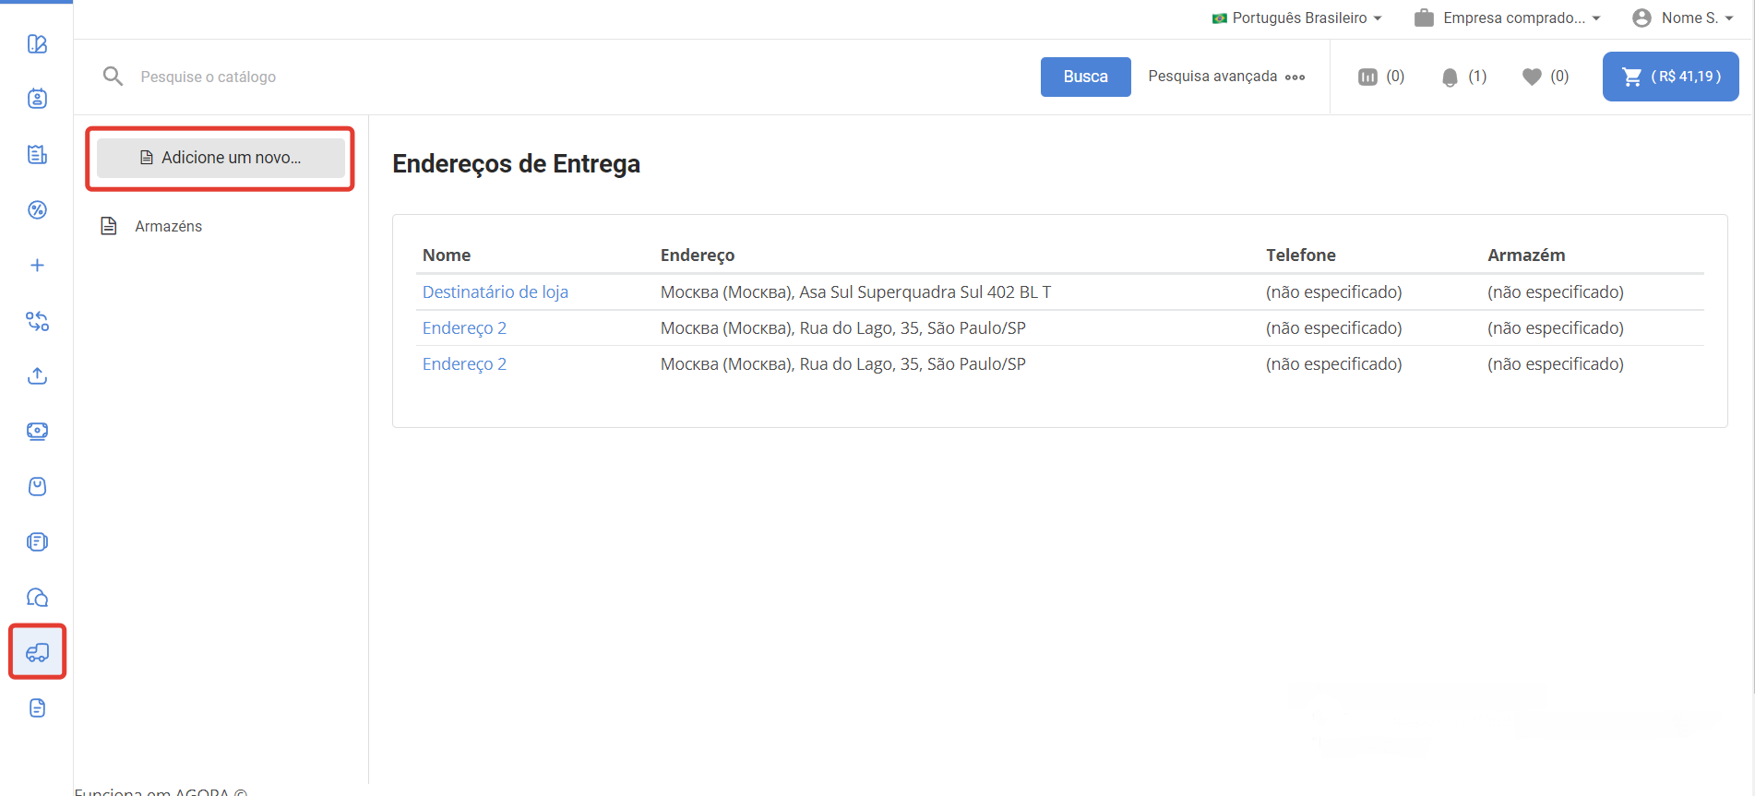Open the upload icon in sidebar
The width and height of the screenshot is (1755, 796).
pyautogui.click(x=37, y=376)
